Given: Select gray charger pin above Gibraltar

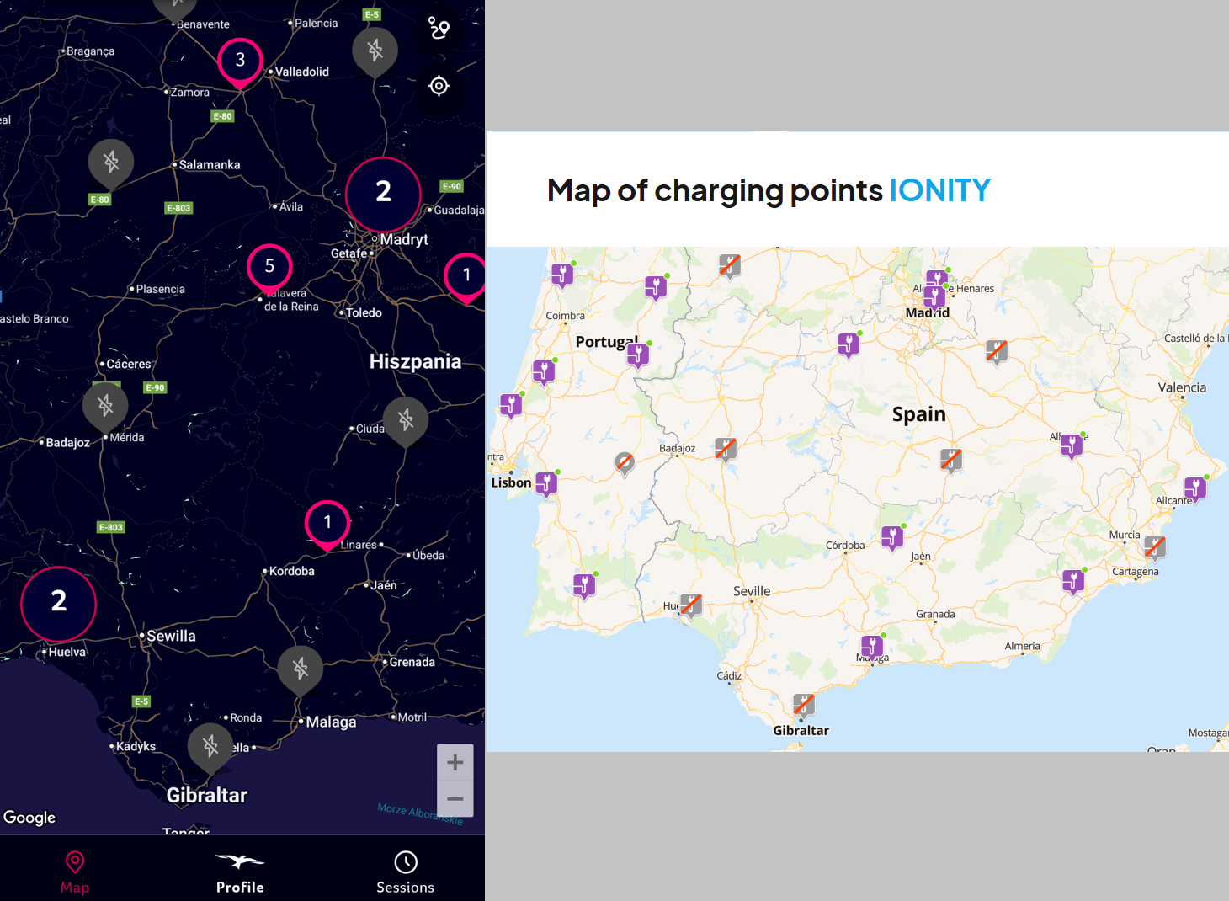Looking at the screenshot, I should click(x=210, y=748).
